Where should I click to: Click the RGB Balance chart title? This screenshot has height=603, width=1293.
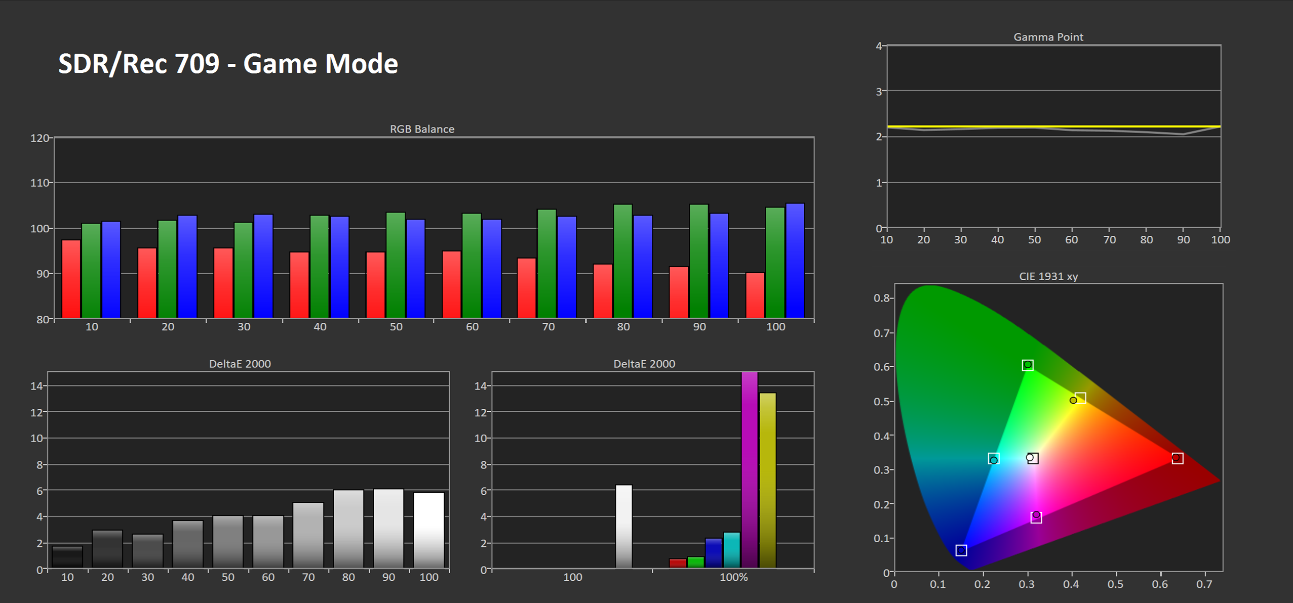(x=422, y=129)
